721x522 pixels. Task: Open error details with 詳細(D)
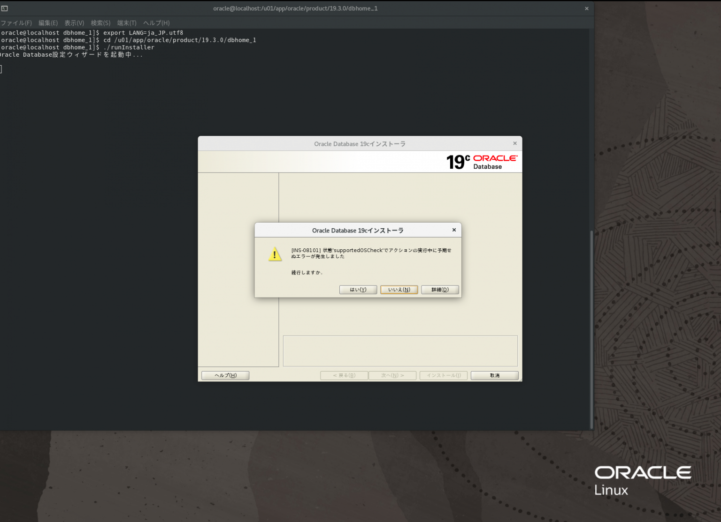pos(439,290)
